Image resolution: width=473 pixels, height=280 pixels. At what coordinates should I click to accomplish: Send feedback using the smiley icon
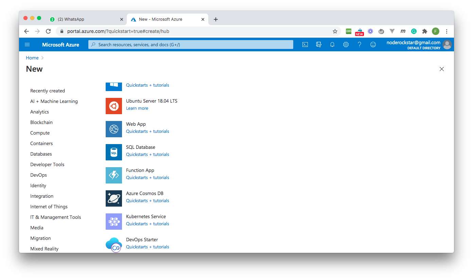coord(373,45)
